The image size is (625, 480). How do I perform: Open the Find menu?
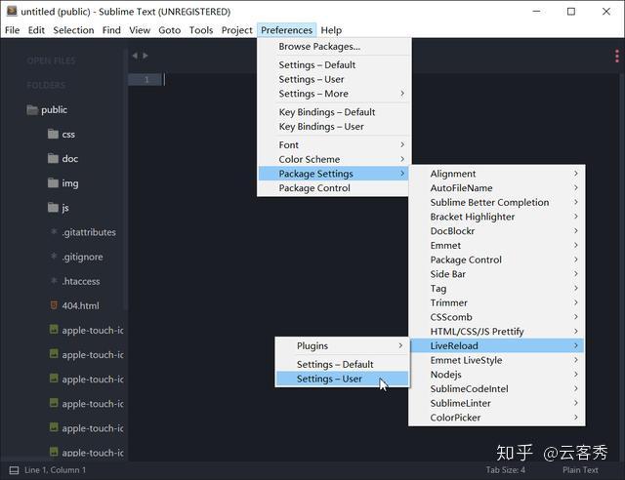click(111, 30)
